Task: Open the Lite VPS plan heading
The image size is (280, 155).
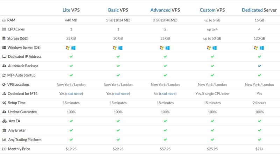Action: point(71,10)
